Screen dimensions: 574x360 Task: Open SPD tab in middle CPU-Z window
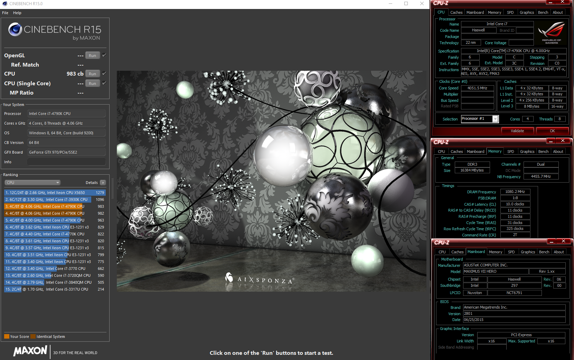[511, 152]
